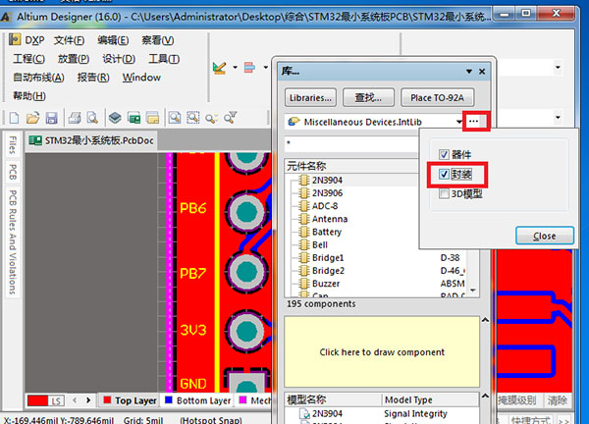Click the Bottom Layer blue color box
The width and height of the screenshot is (589, 424).
tap(169, 400)
